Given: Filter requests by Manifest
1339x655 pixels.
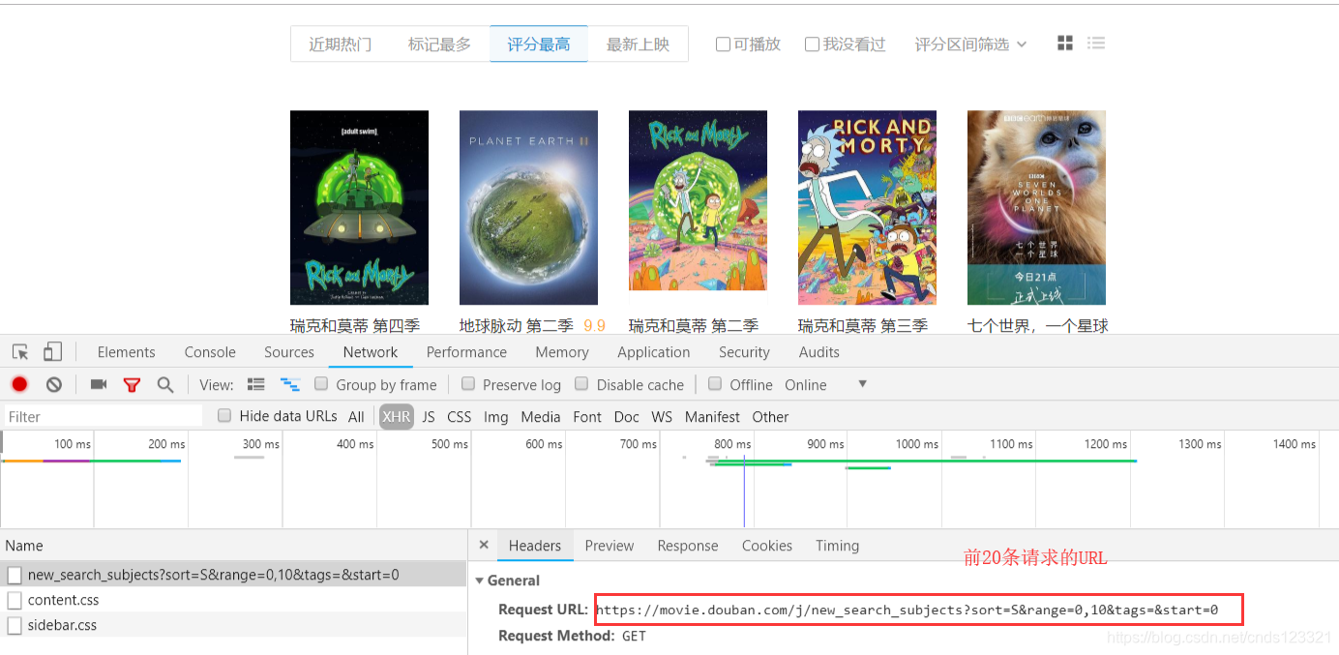Looking at the screenshot, I should (x=712, y=417).
